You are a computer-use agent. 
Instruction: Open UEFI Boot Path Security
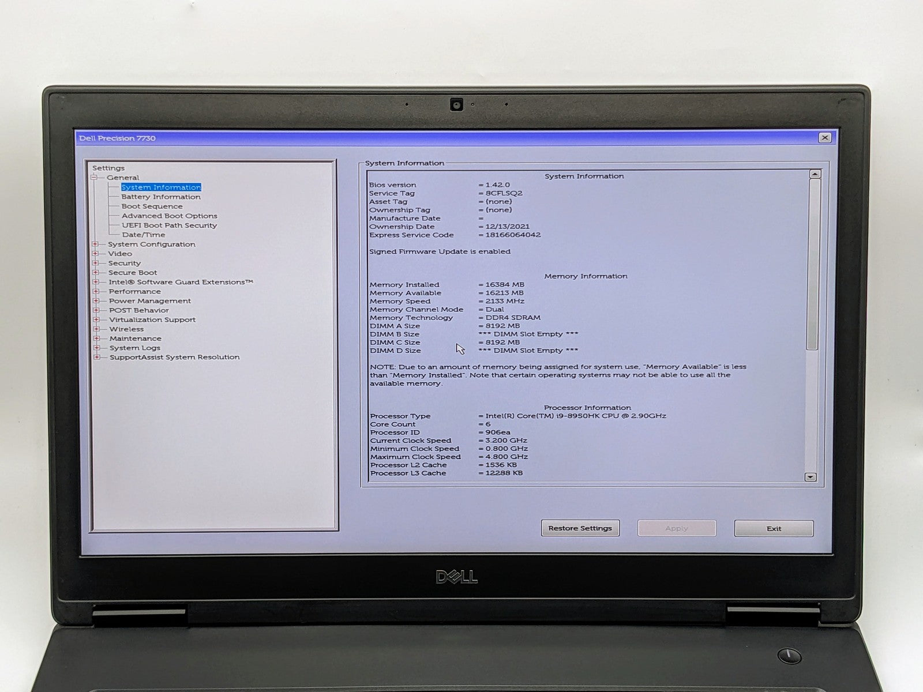tap(170, 225)
